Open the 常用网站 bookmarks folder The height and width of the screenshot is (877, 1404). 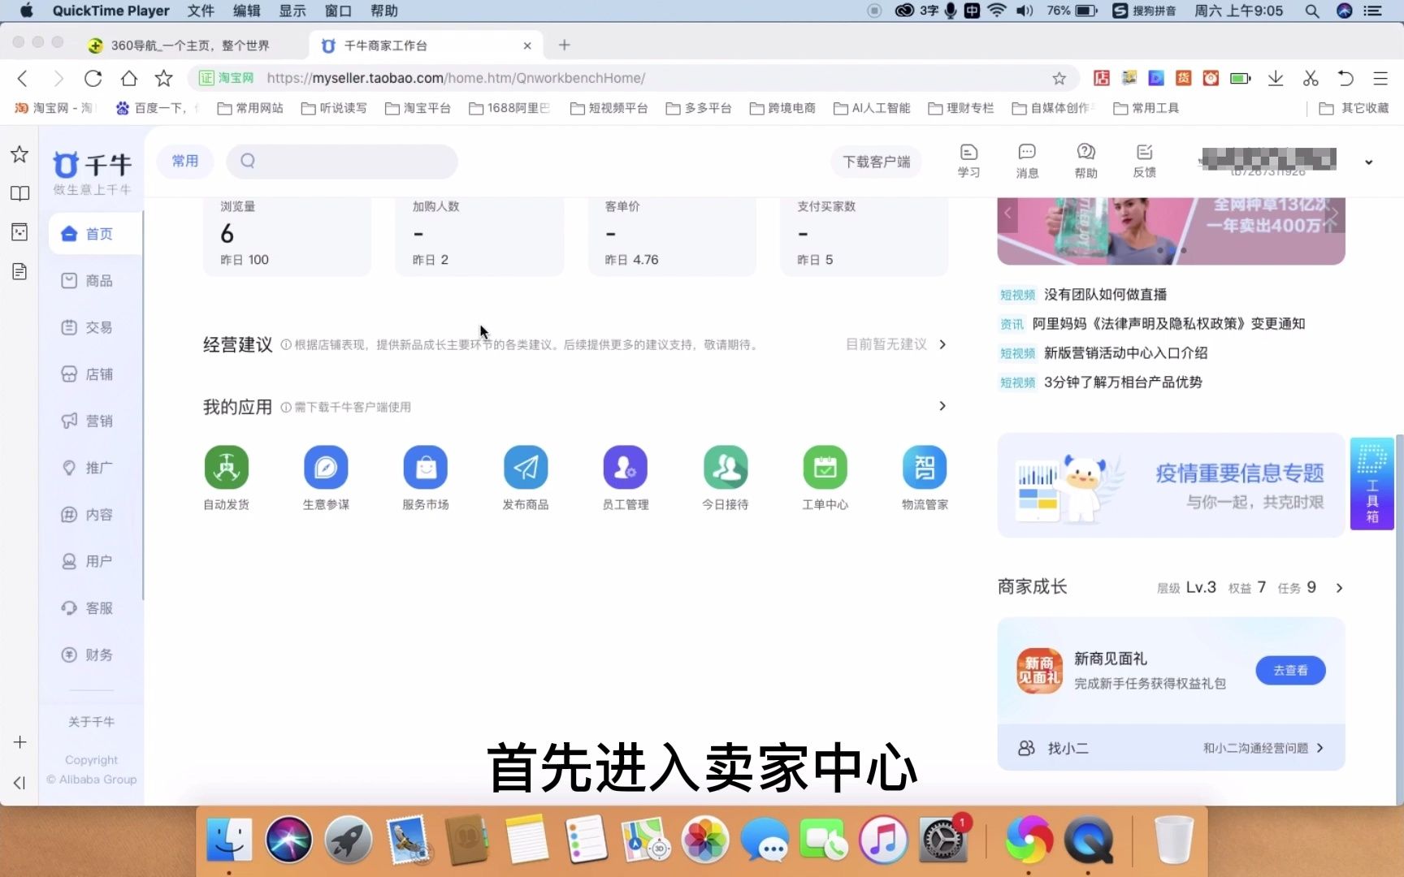[x=250, y=108]
